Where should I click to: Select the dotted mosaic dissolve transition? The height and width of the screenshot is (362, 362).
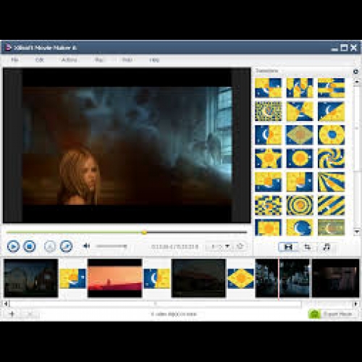[x=269, y=111]
